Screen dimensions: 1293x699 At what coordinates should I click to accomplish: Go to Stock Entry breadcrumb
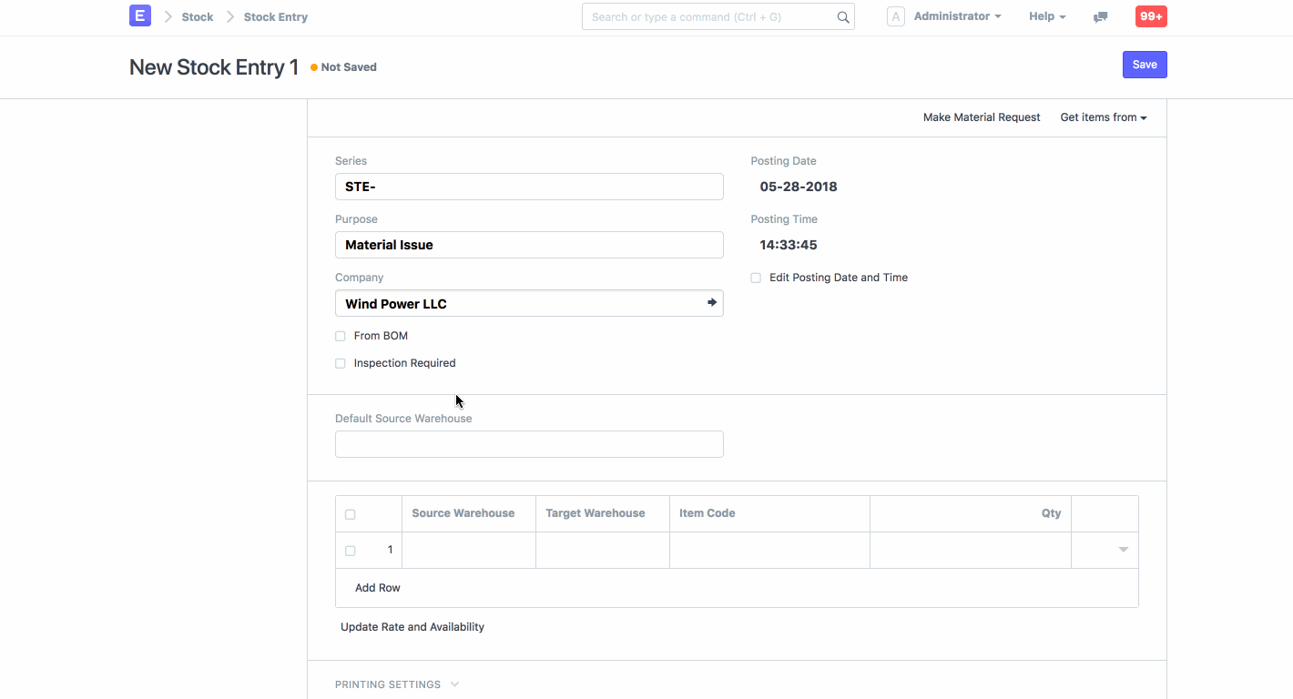pyautogui.click(x=276, y=17)
